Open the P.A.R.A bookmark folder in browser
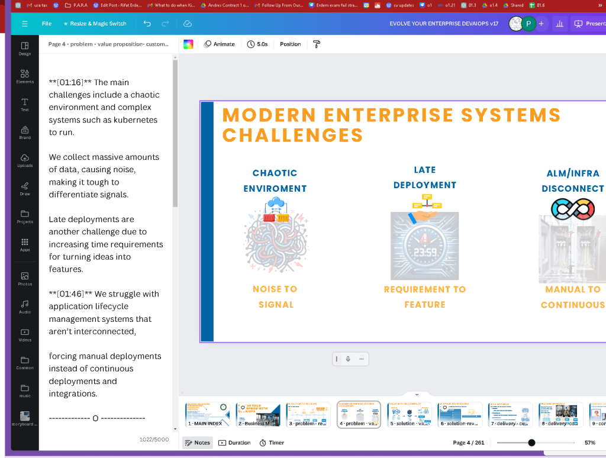The height and width of the screenshot is (458, 606). click(76, 5)
